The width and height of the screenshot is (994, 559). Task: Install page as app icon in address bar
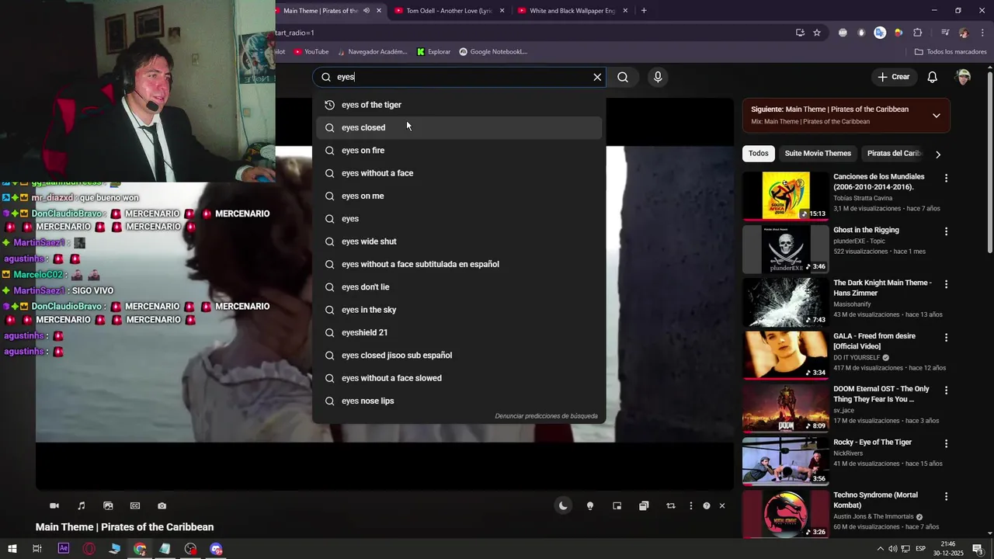(800, 33)
